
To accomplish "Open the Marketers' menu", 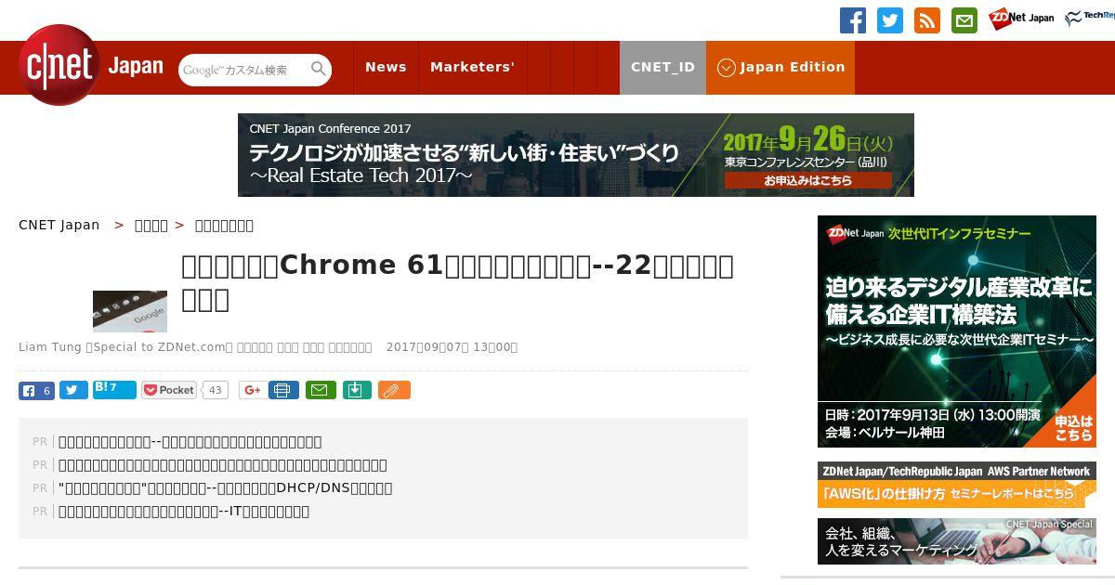I will (x=472, y=67).
